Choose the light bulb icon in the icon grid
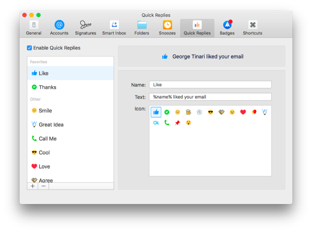The height and width of the screenshot is (232, 312). (x=265, y=112)
